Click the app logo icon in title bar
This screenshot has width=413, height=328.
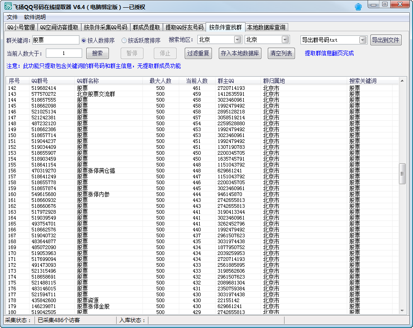tap(8, 6)
